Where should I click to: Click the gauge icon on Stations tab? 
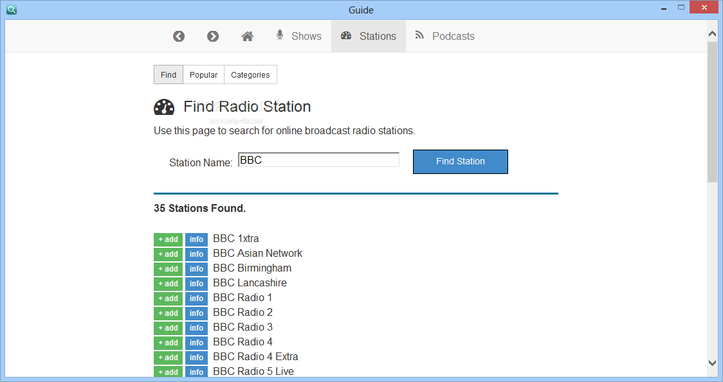click(346, 35)
